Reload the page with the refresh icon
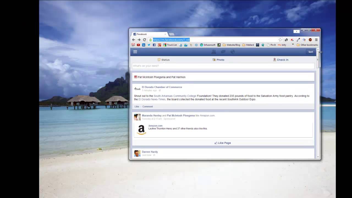The height and width of the screenshot is (198, 352). [x=144, y=40]
